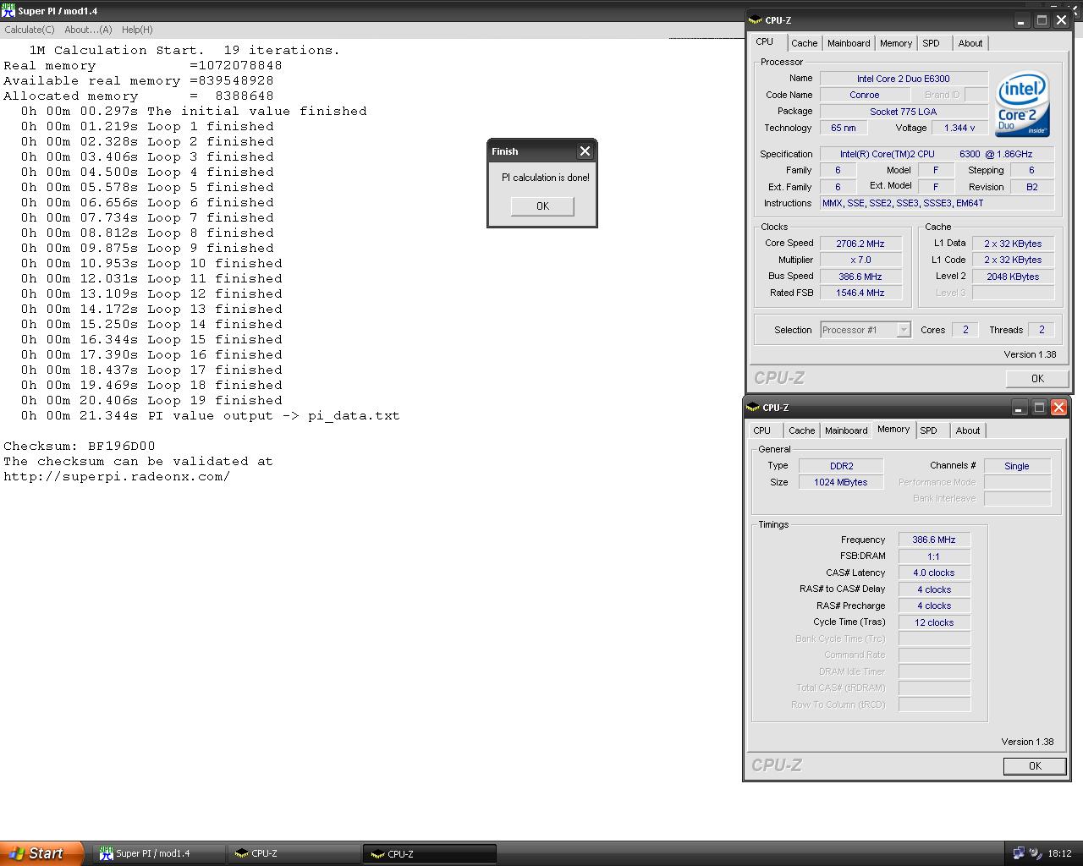Click the system tray clock 18:12
Image resolution: width=1083 pixels, height=866 pixels.
[x=1059, y=854]
